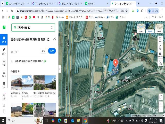
Task: Open the subway (지하철) sidebar panel
Action: [x=4, y=74]
